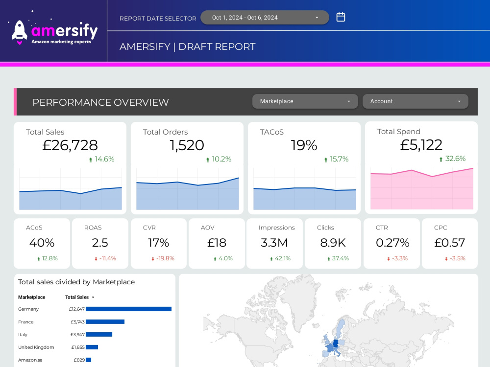
Task: Select the ACoS 40% scorecard
Action: coord(42,243)
